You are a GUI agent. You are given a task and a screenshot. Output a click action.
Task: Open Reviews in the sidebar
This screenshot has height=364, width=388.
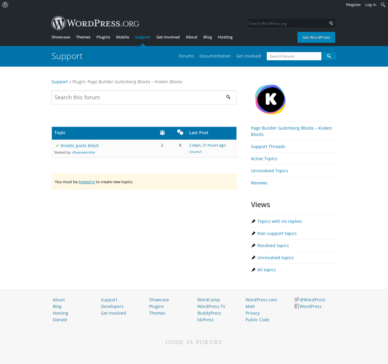pos(259,183)
